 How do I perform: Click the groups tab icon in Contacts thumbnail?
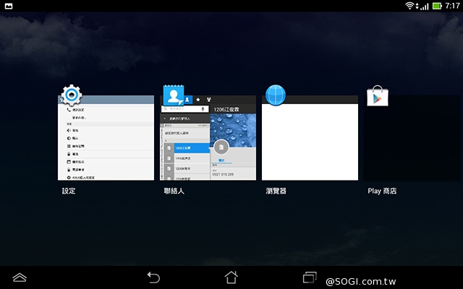pyautogui.click(x=209, y=100)
